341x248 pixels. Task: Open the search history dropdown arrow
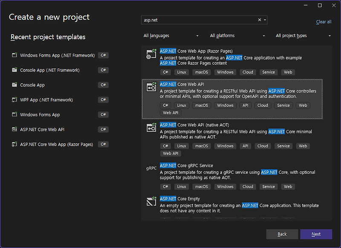pyautogui.click(x=266, y=20)
